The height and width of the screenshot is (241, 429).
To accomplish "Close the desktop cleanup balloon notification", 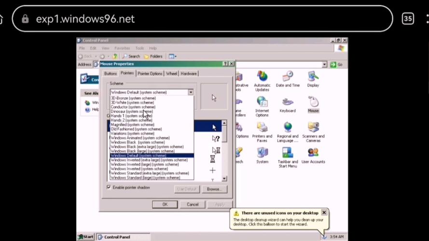I will [x=324, y=212].
